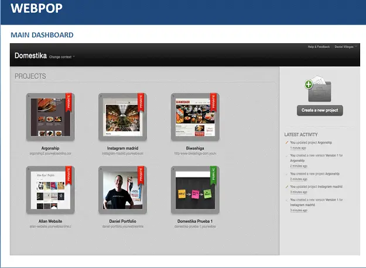Click the Domestika Prueba 1 project title
This screenshot has height=268, width=366.
click(x=195, y=221)
